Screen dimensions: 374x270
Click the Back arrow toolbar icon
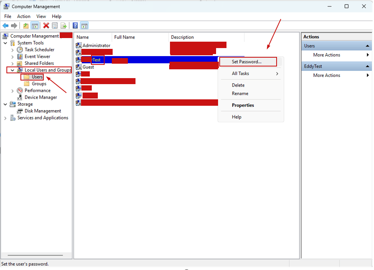point(5,26)
